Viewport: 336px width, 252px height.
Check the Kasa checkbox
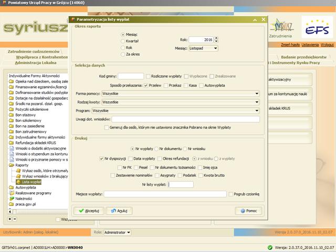coord(186,86)
